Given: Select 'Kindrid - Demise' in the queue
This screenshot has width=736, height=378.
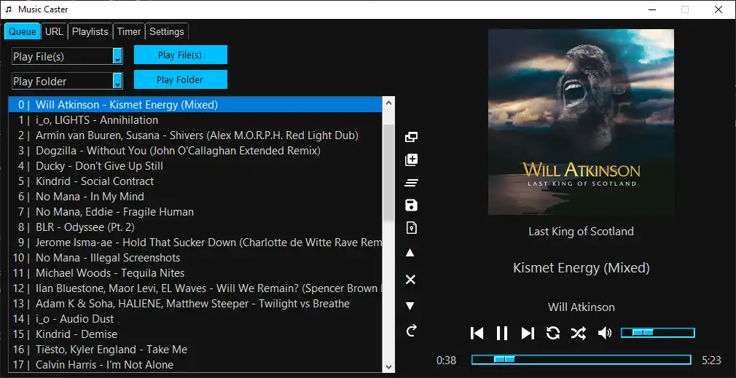Looking at the screenshot, I should click(195, 334).
